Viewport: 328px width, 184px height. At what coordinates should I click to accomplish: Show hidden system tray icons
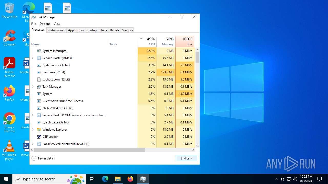(x=276, y=179)
